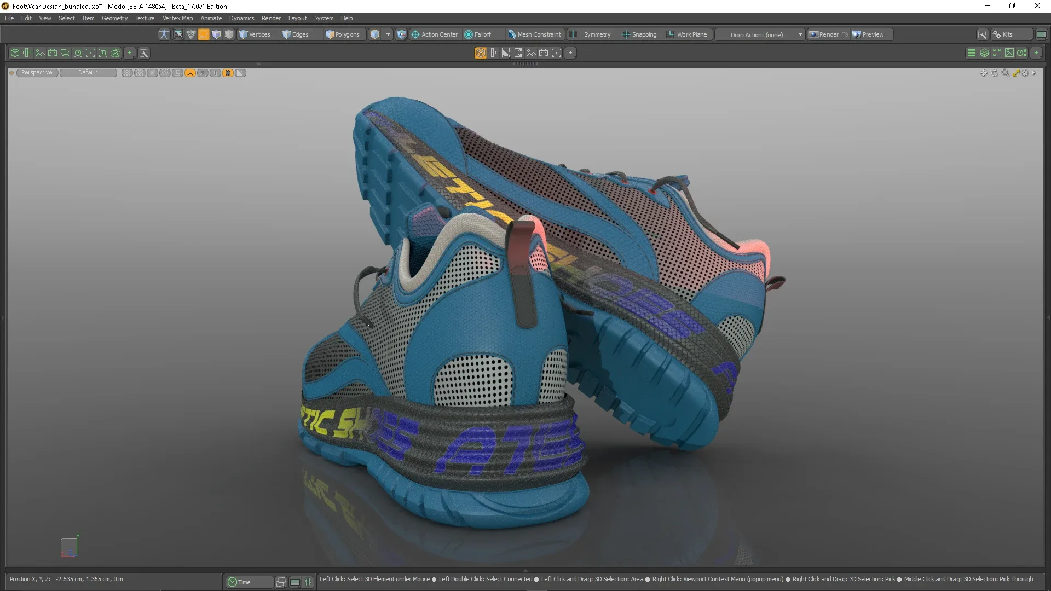This screenshot has width=1051, height=591.
Task: Click viewport zoom magnifier icon
Action: coord(1006,73)
